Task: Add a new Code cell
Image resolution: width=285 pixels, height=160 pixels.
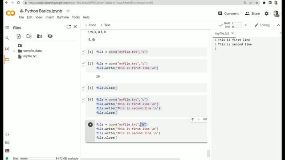Action: (x=90, y=25)
